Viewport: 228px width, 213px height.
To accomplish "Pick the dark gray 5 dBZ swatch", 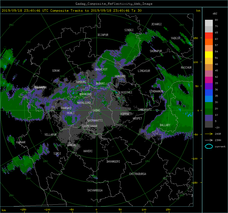I will pos(209,124).
